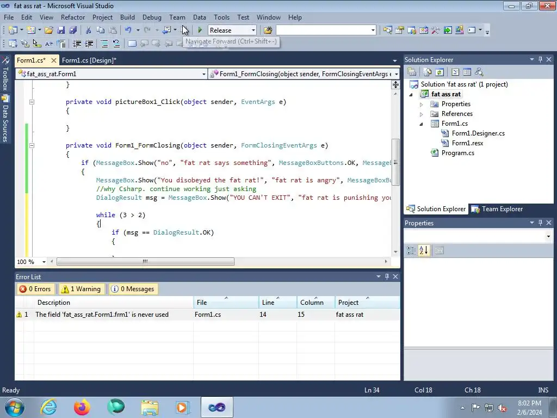Click Show All Files in Solution Explorer
This screenshot has height=418, width=557.
coord(428,72)
